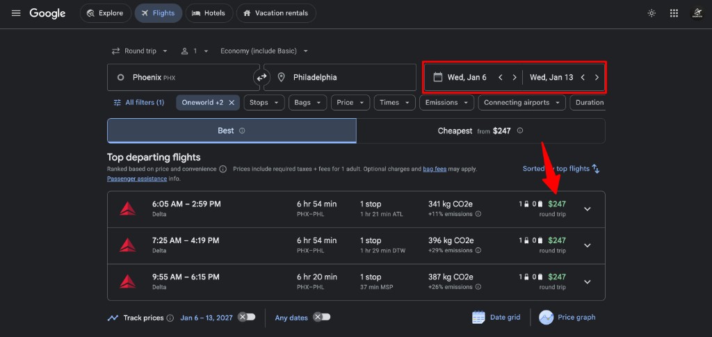The height and width of the screenshot is (337, 712).
Task: Open All filters (1)
Action: (139, 103)
